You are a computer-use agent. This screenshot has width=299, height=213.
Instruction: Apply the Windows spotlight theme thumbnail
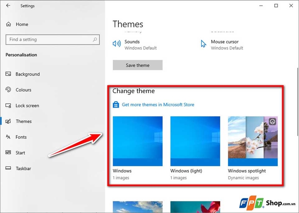tap(253, 141)
